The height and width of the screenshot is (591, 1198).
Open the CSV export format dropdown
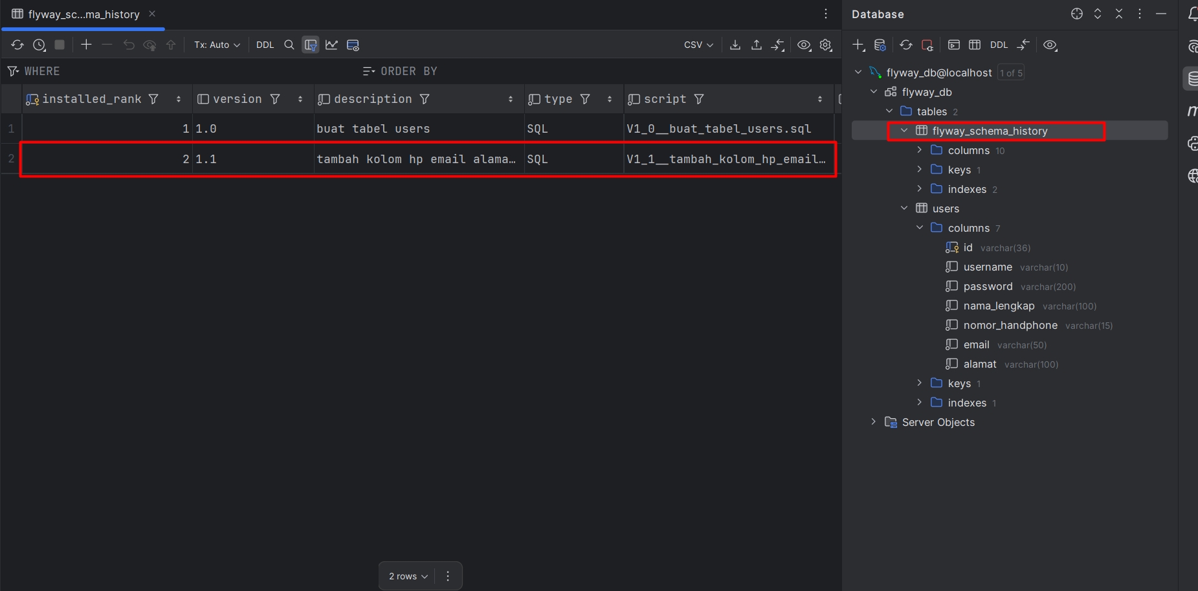pos(698,45)
